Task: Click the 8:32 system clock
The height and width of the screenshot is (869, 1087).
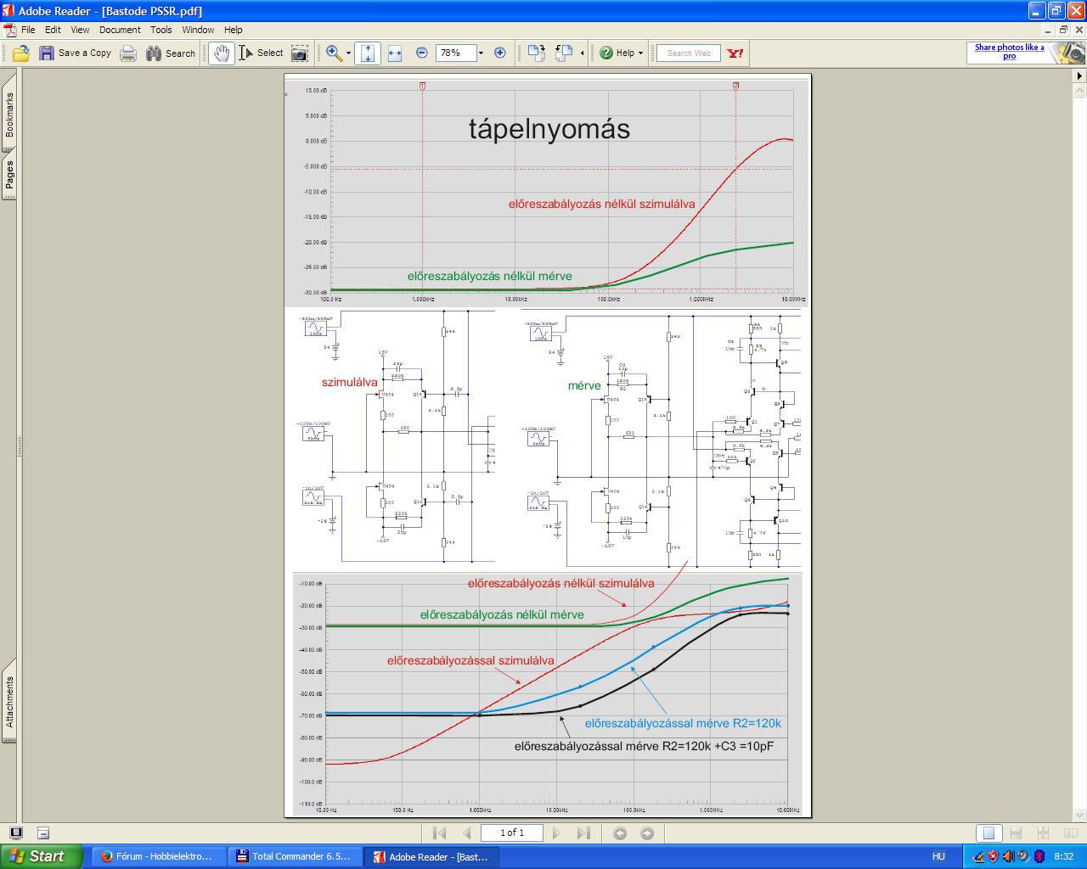Action: (1063, 856)
